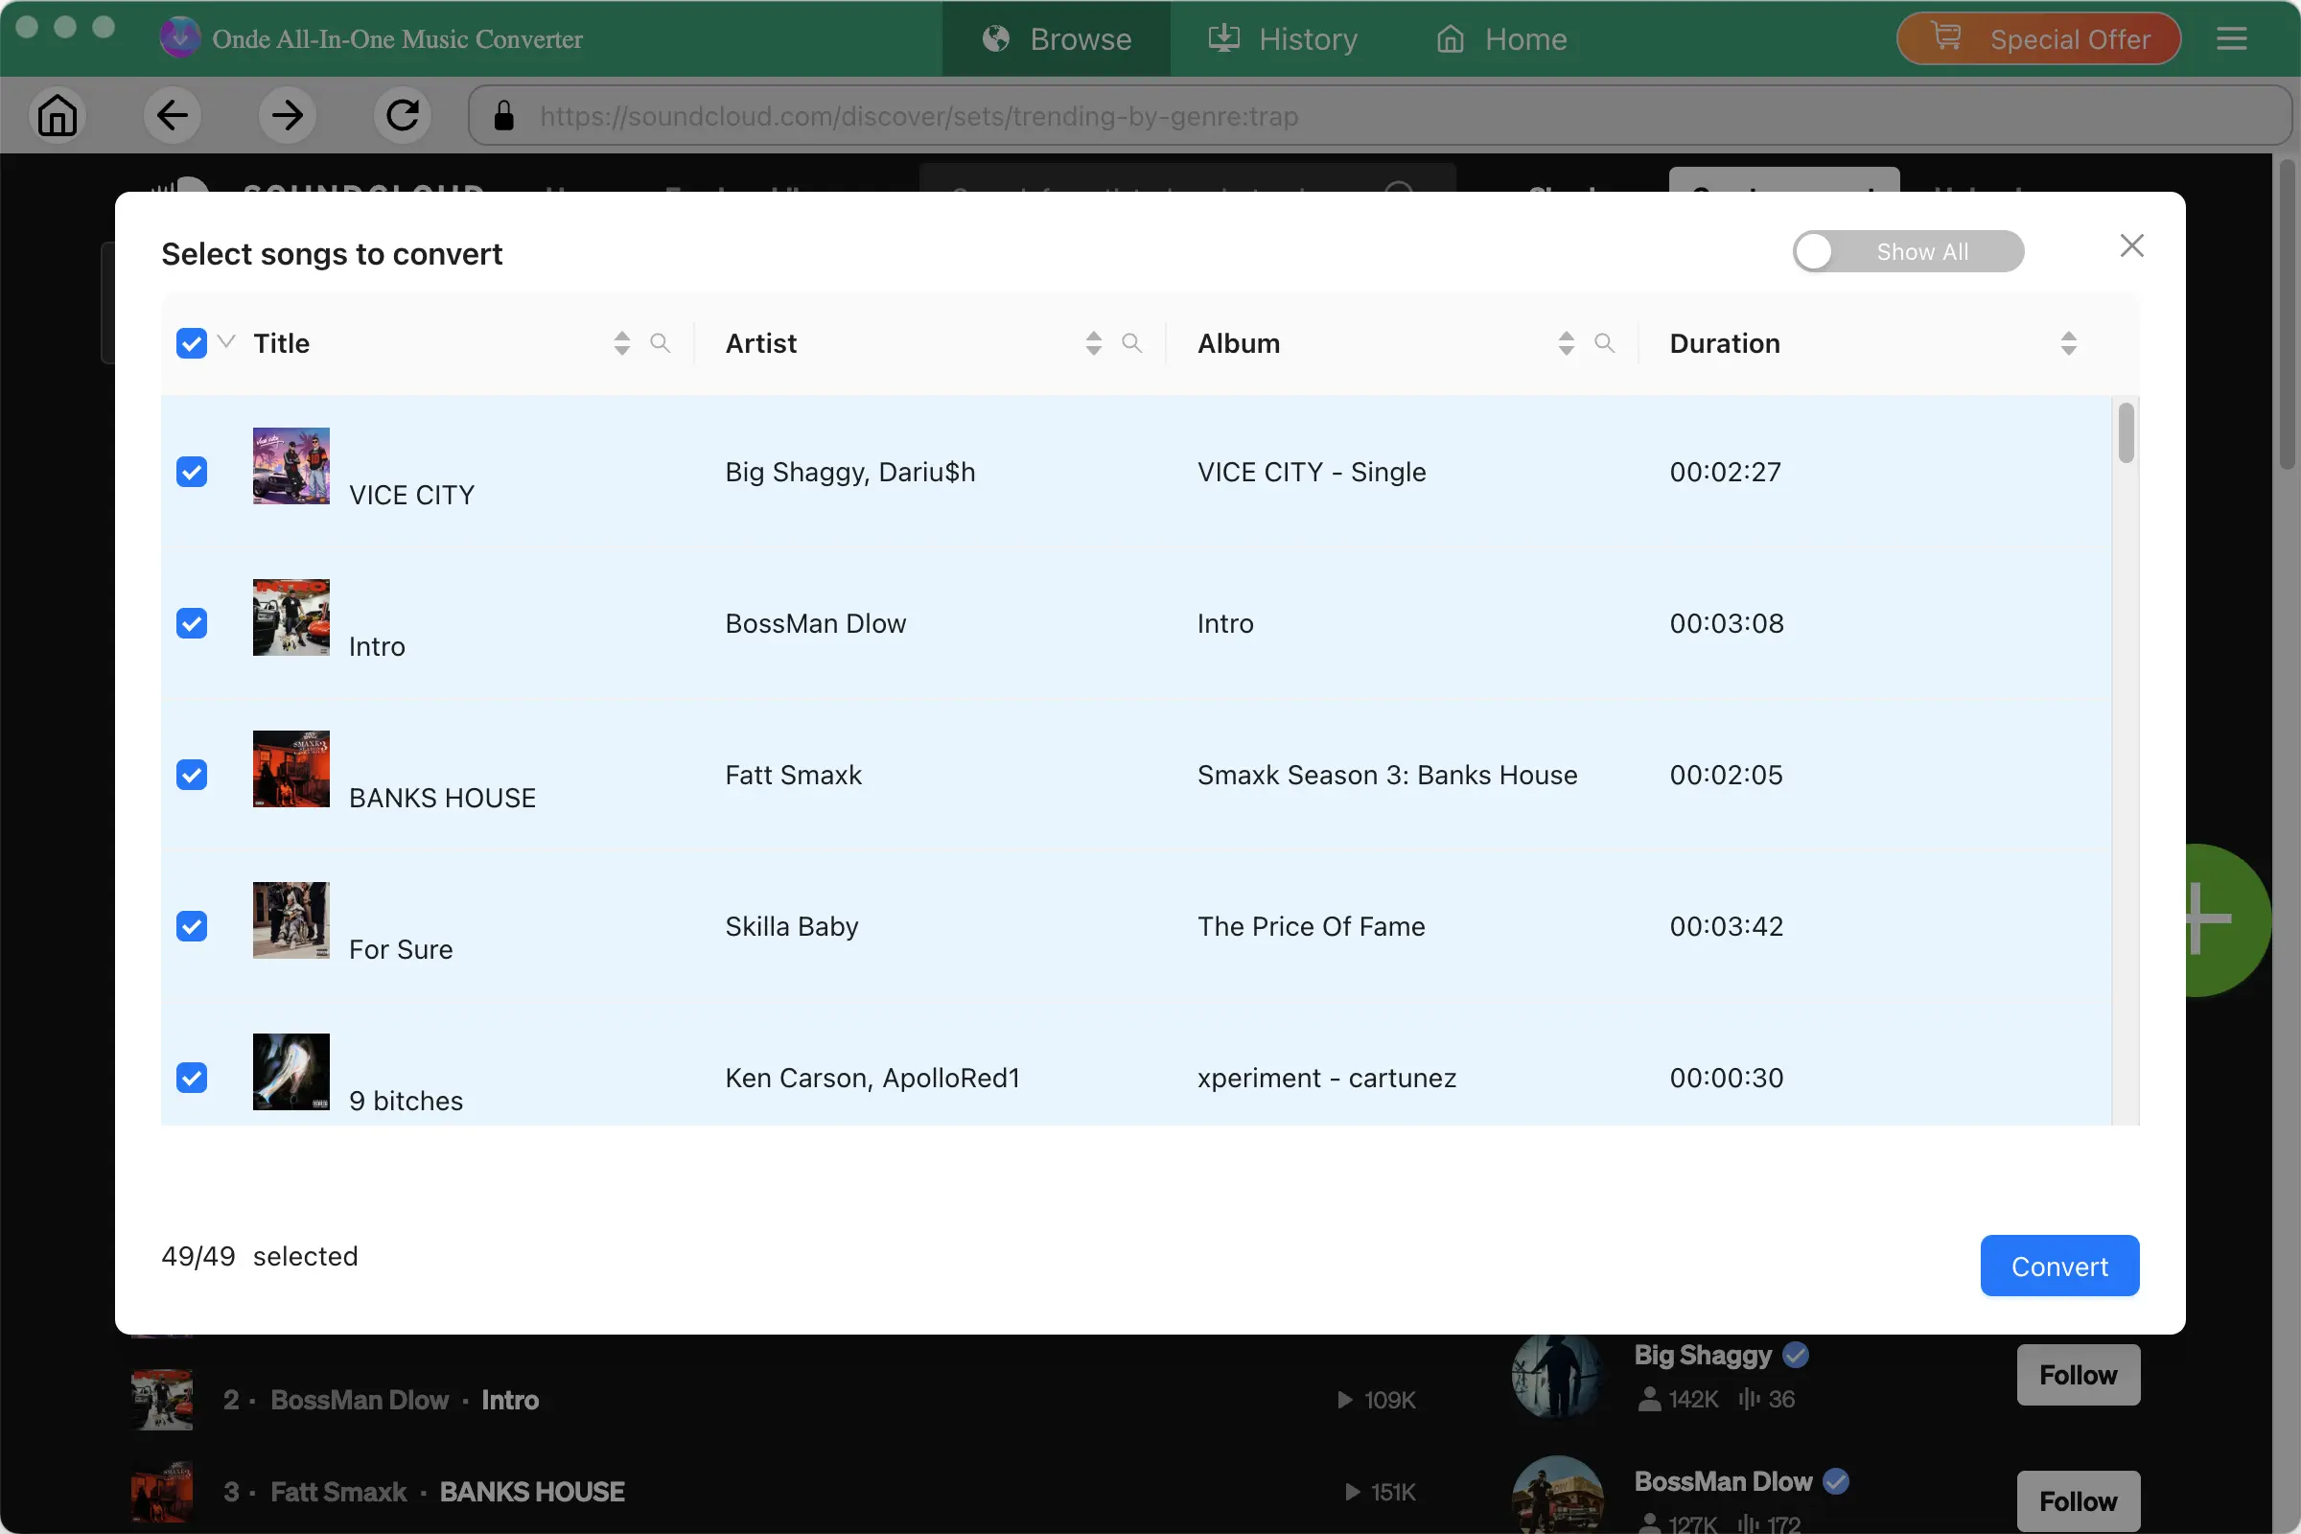Uncheck the Intro song checkbox

pos(192,623)
